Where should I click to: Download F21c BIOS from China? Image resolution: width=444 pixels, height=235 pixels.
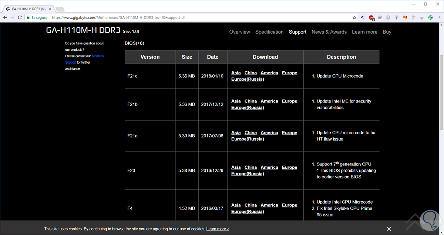[250, 73]
